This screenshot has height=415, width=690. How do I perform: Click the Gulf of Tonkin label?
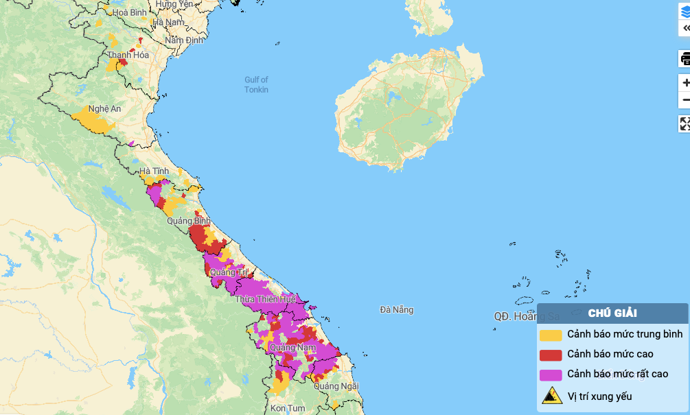256,85
